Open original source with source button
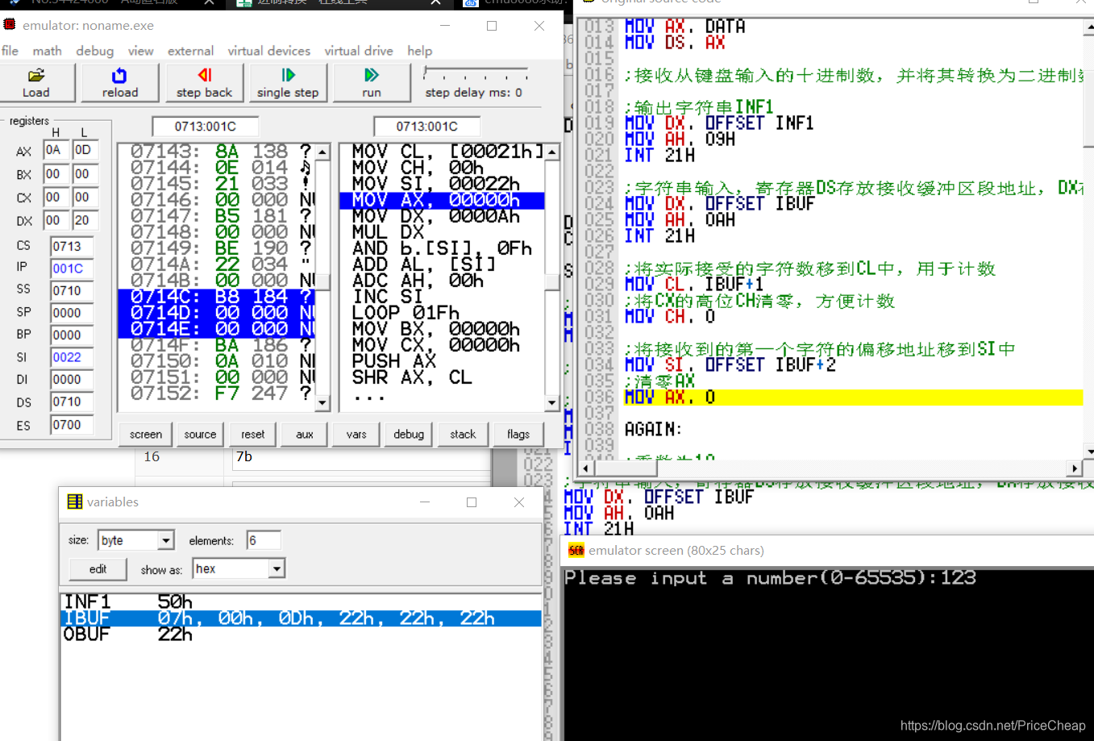Image resolution: width=1094 pixels, height=741 pixels. click(x=200, y=434)
